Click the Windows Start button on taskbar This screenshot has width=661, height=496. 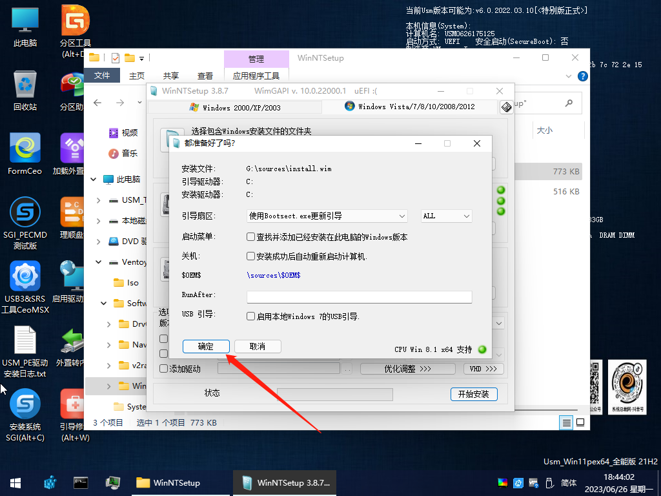tap(15, 483)
